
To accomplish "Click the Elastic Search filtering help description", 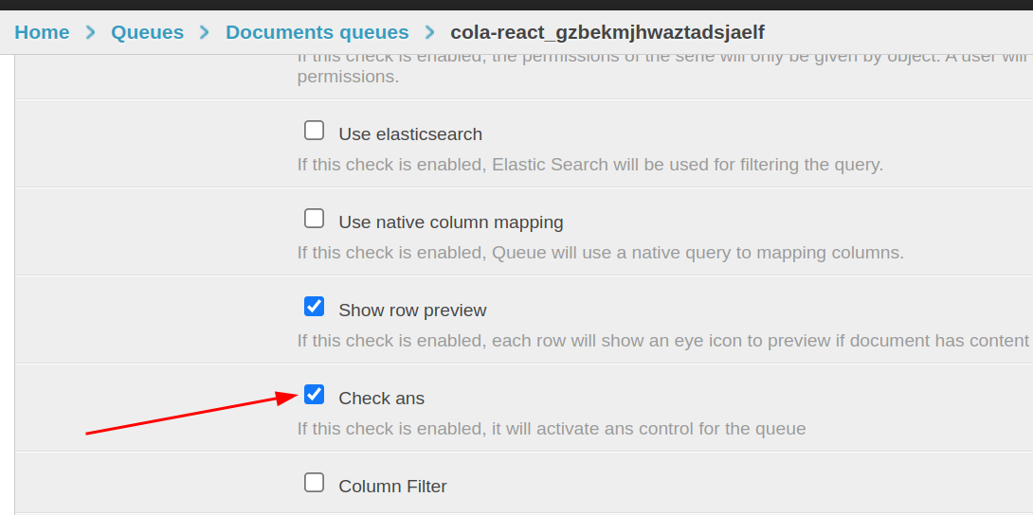I will 589,165.
